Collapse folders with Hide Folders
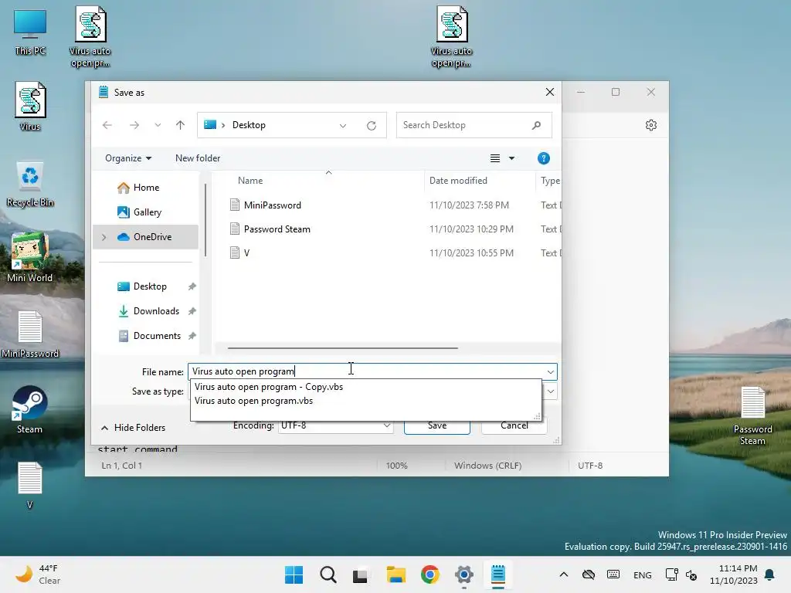Image resolution: width=791 pixels, height=593 pixels. 133,428
